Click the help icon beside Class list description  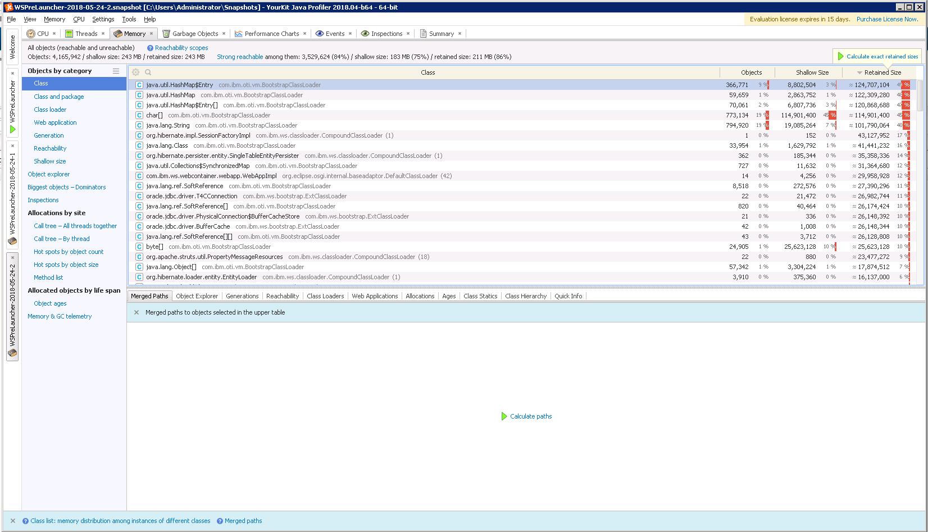click(x=25, y=521)
